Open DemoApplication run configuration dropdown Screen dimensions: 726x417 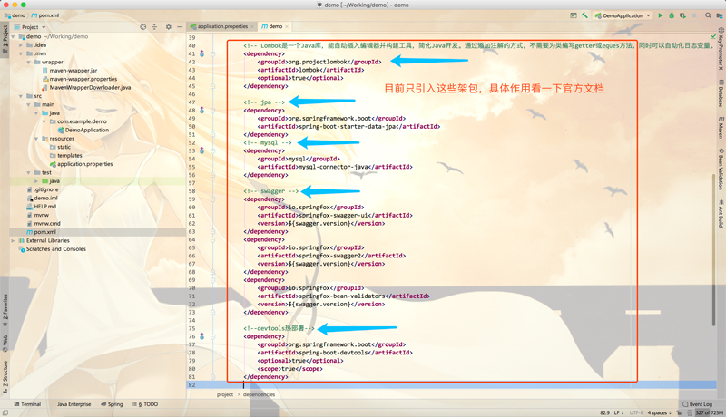(x=623, y=15)
